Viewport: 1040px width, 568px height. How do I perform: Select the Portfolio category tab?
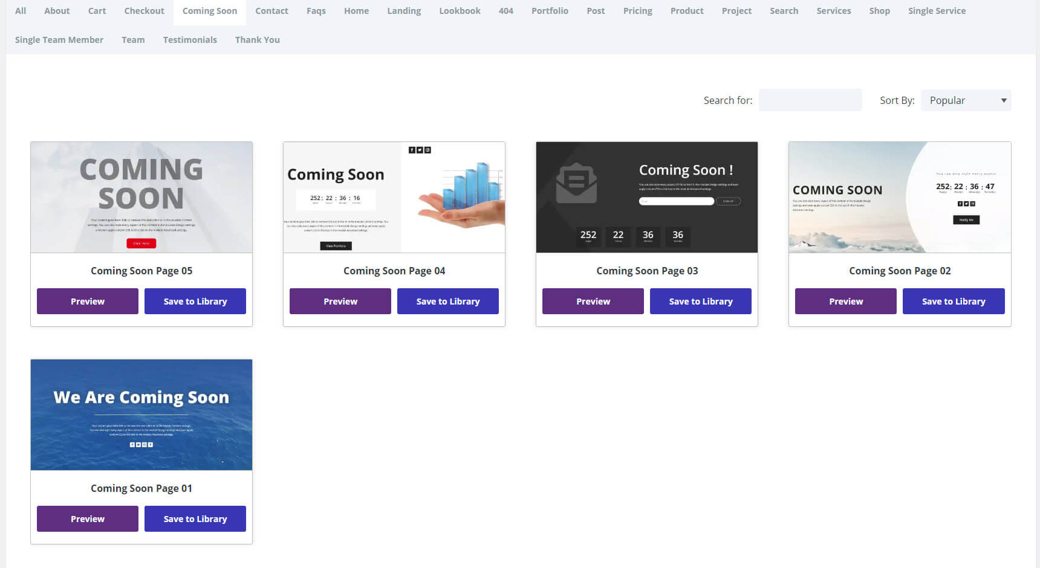(x=549, y=11)
